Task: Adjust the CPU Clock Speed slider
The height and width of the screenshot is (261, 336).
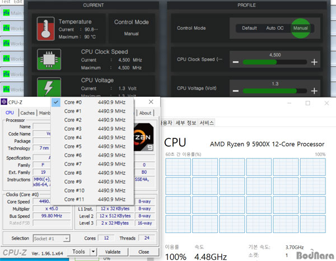Action: (x=275, y=62)
